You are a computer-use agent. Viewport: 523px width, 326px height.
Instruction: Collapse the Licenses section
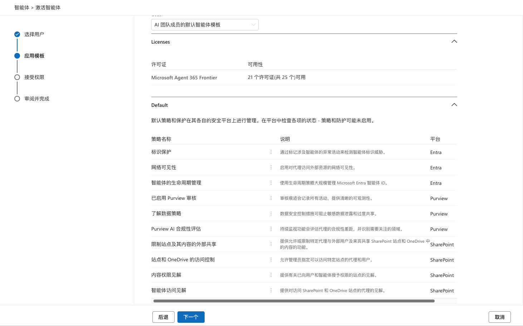coord(454,41)
